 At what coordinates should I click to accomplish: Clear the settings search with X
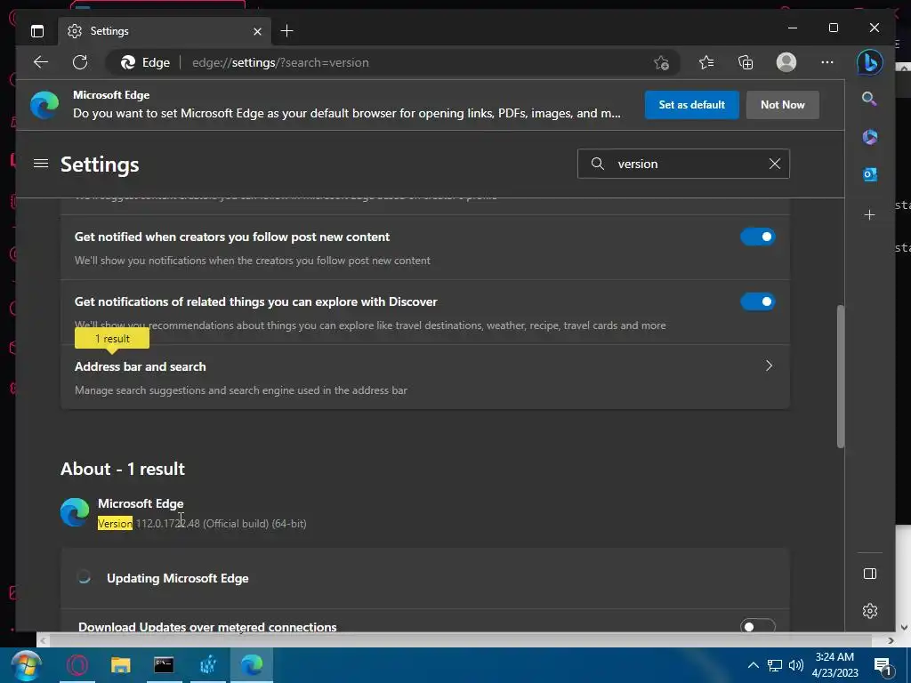point(775,164)
